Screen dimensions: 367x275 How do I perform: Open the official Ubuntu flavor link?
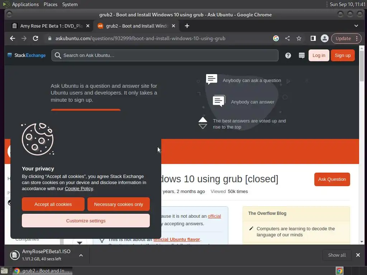(177, 240)
